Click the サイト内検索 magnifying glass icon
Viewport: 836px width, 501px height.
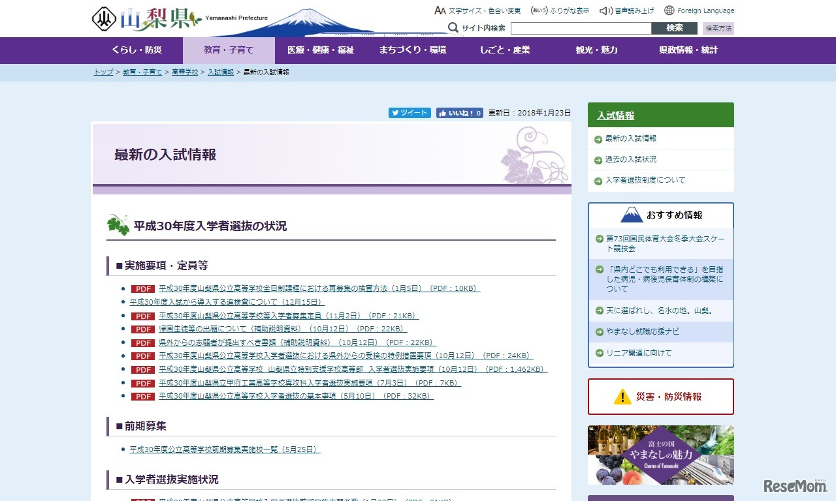(x=453, y=28)
